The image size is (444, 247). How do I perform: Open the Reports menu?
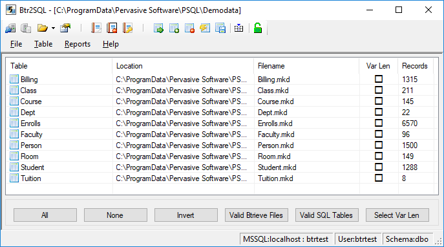pyautogui.click(x=78, y=44)
